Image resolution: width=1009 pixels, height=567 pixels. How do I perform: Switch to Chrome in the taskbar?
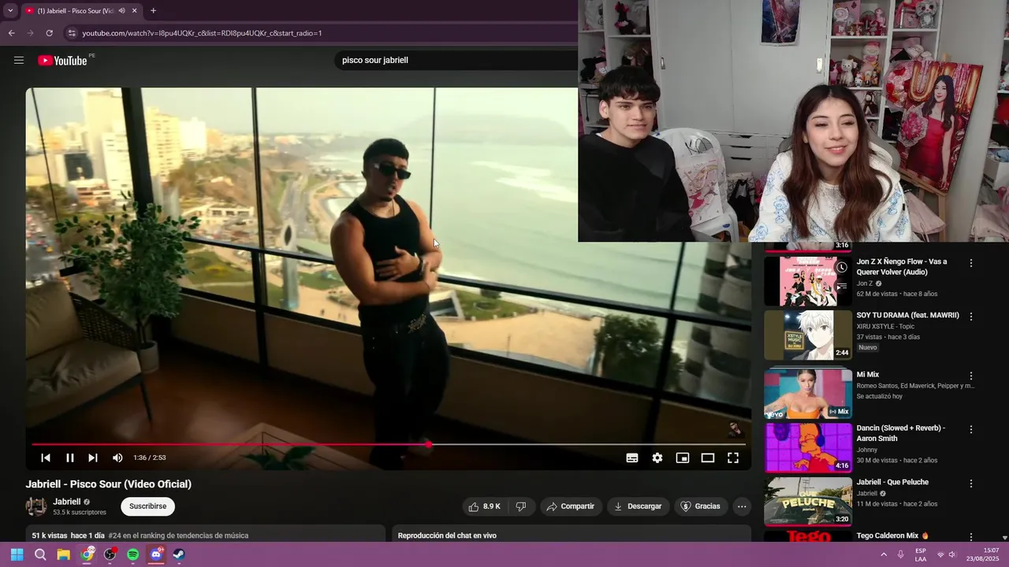87,554
